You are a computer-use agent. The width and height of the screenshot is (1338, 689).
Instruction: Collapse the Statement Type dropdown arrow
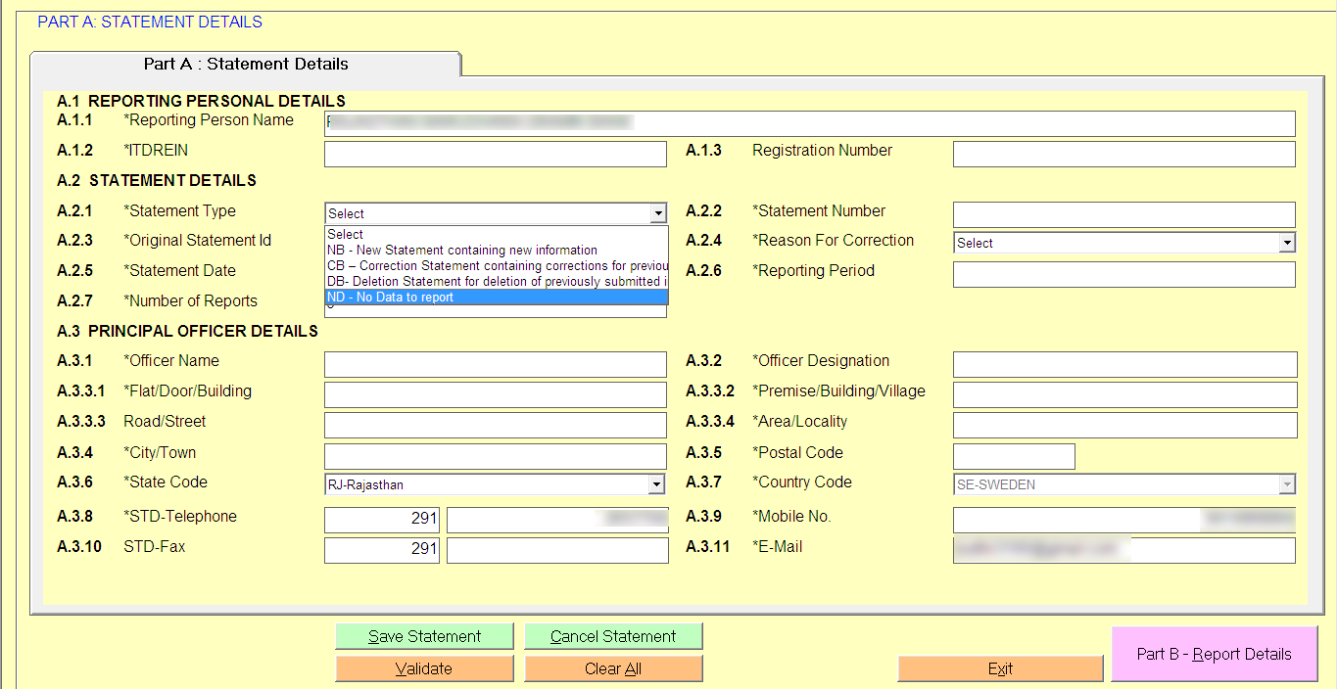(657, 213)
